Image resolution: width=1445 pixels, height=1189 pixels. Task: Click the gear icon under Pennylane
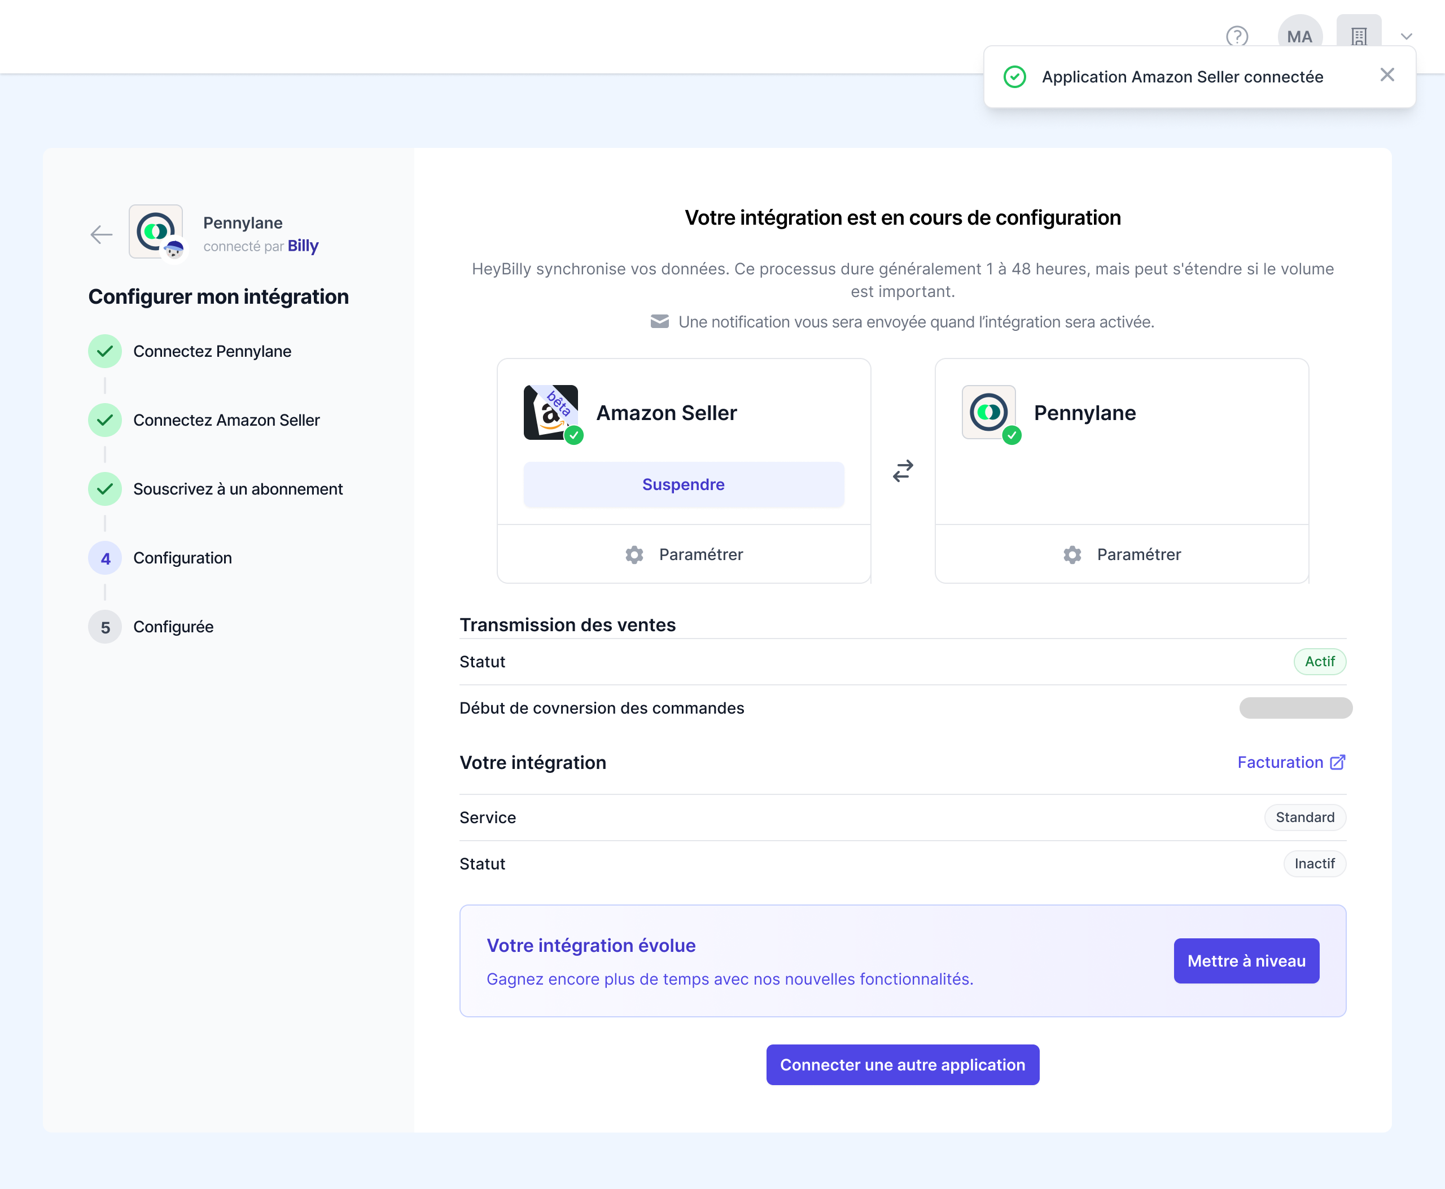pos(1072,555)
